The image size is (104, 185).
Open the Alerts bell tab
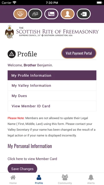91,179
